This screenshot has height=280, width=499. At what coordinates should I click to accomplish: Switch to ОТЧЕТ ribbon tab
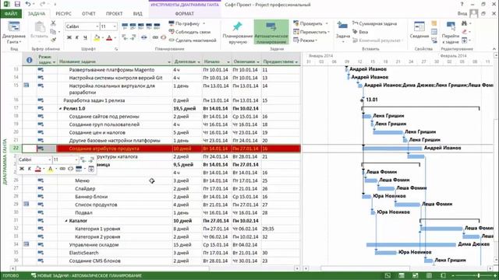pos(88,14)
